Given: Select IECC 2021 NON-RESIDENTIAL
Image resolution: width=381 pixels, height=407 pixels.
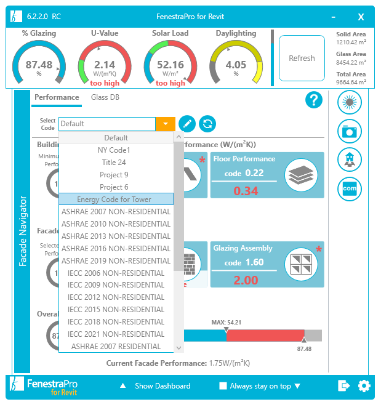Looking at the screenshot, I should [x=116, y=334].
